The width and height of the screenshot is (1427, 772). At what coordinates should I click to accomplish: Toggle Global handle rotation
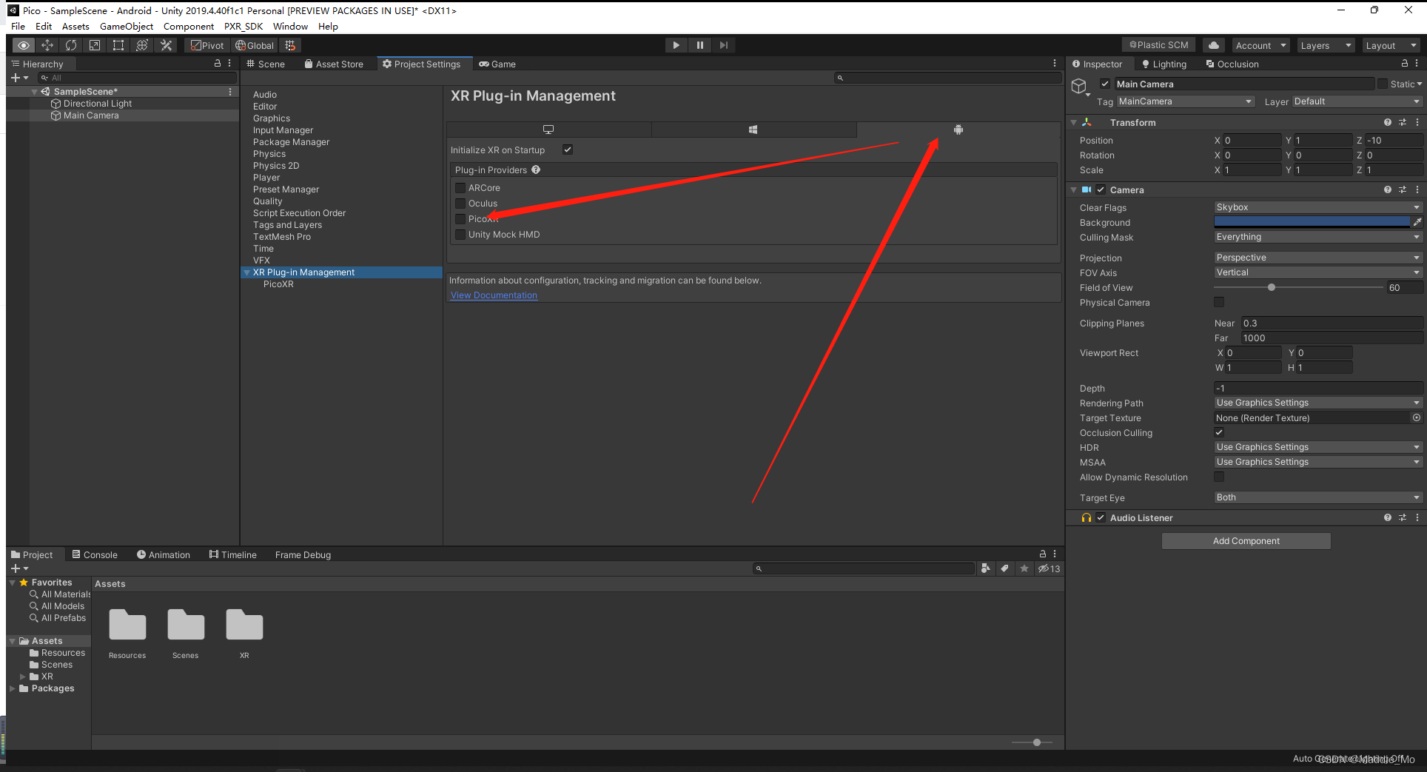(x=255, y=45)
